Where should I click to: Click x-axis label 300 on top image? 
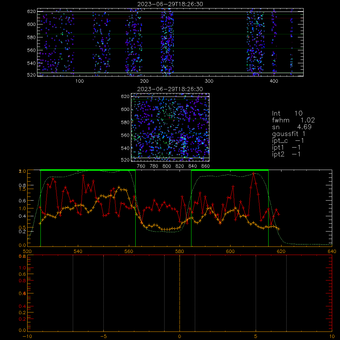click(209, 81)
